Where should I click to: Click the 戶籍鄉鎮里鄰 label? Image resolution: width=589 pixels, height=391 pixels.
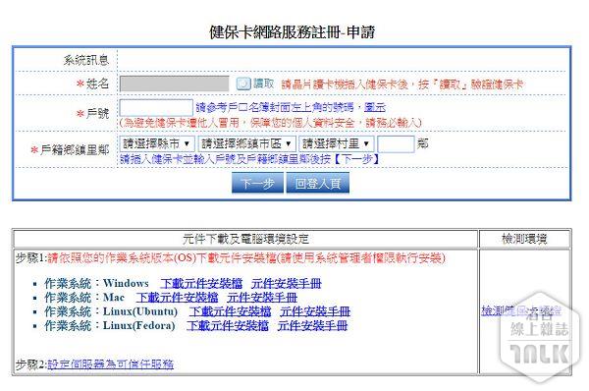[x=75, y=150]
